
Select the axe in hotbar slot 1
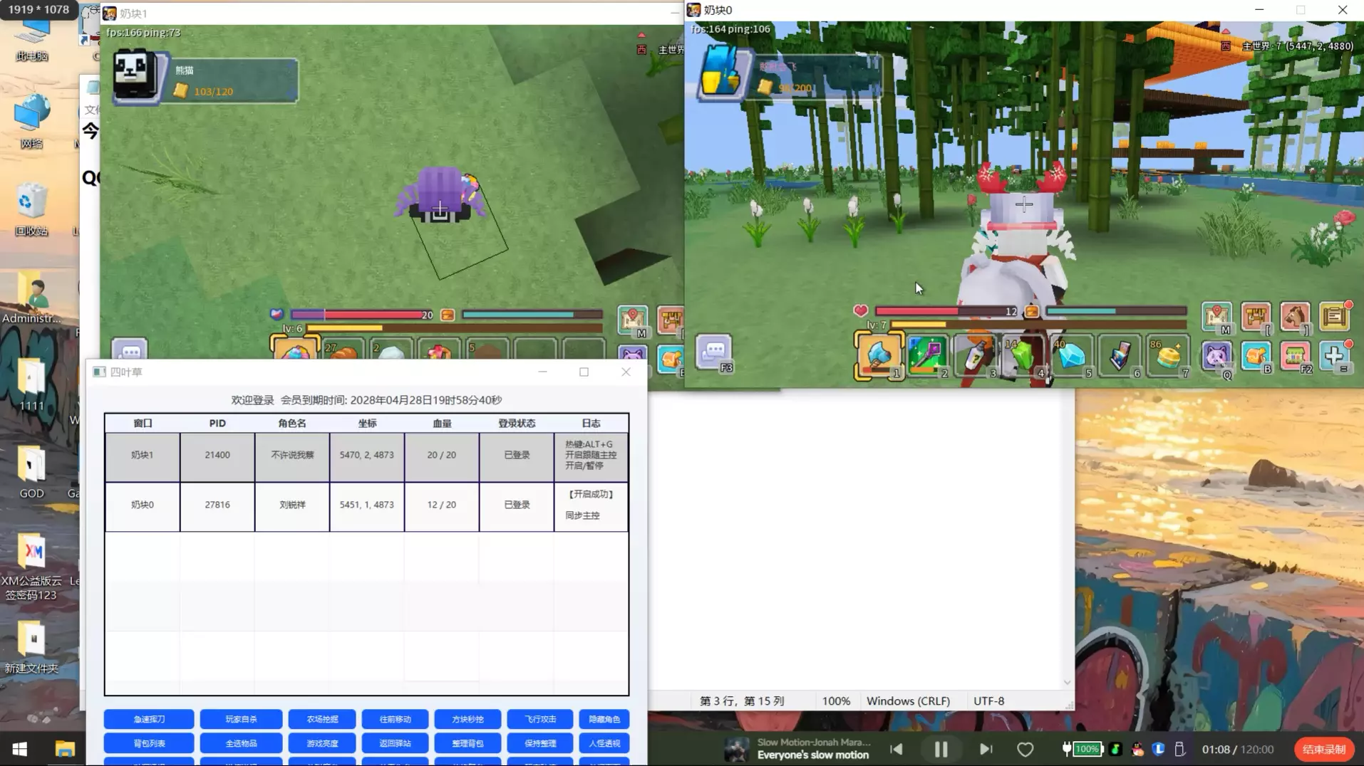(x=879, y=356)
